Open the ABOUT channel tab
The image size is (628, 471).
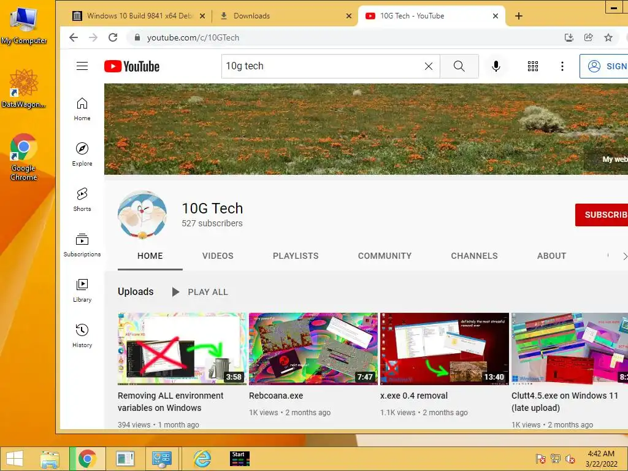(x=551, y=256)
